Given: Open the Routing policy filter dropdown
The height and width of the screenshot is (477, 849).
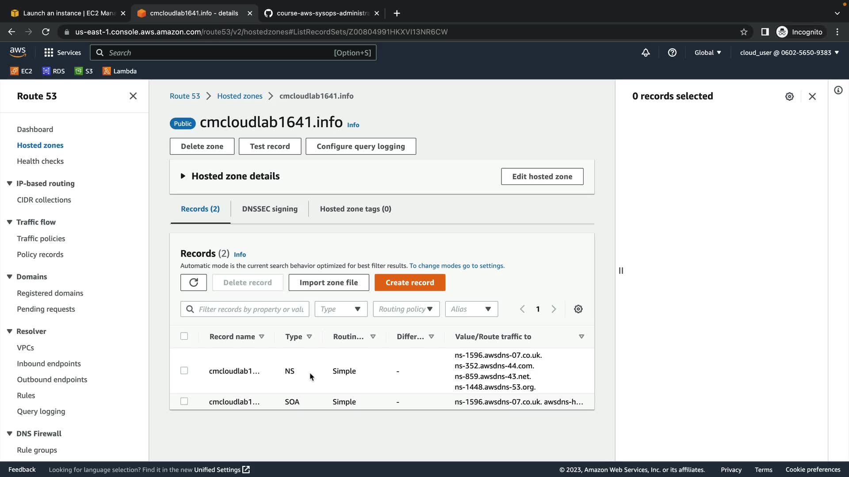Looking at the screenshot, I should click(406, 309).
